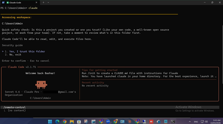The height and width of the screenshot is (124, 223).
Task: Open Zoom from the taskbar
Action: 108,121
